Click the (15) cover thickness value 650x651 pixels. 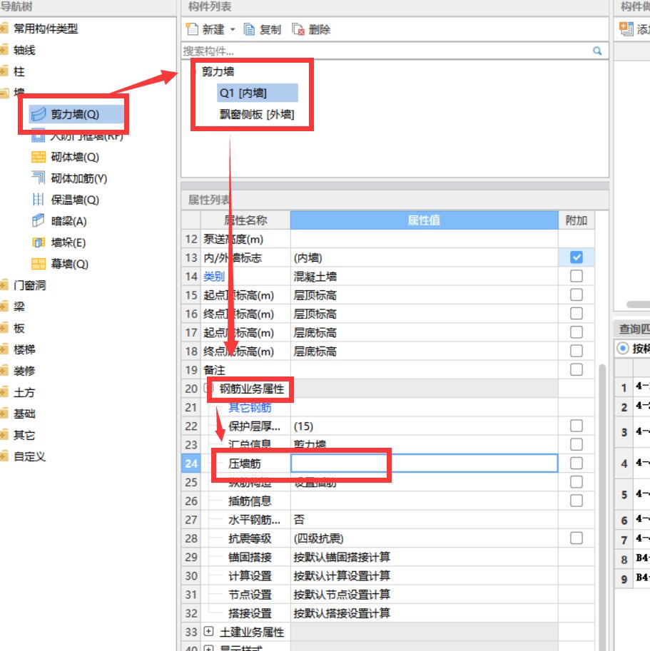(303, 426)
